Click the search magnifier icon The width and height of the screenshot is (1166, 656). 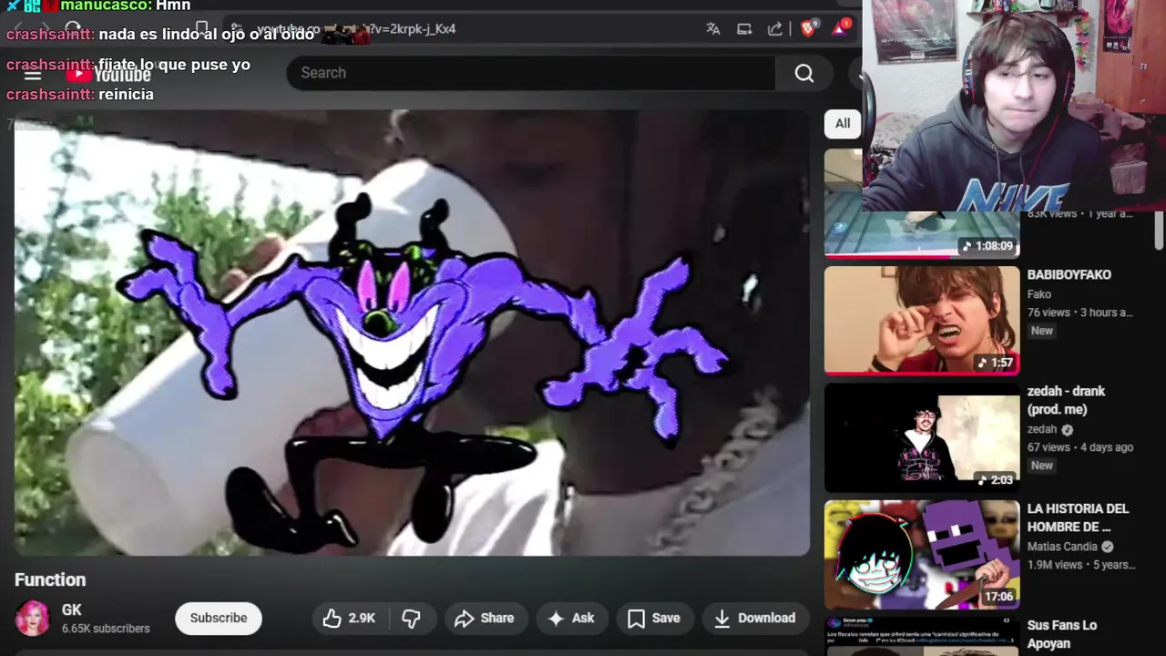804,73
